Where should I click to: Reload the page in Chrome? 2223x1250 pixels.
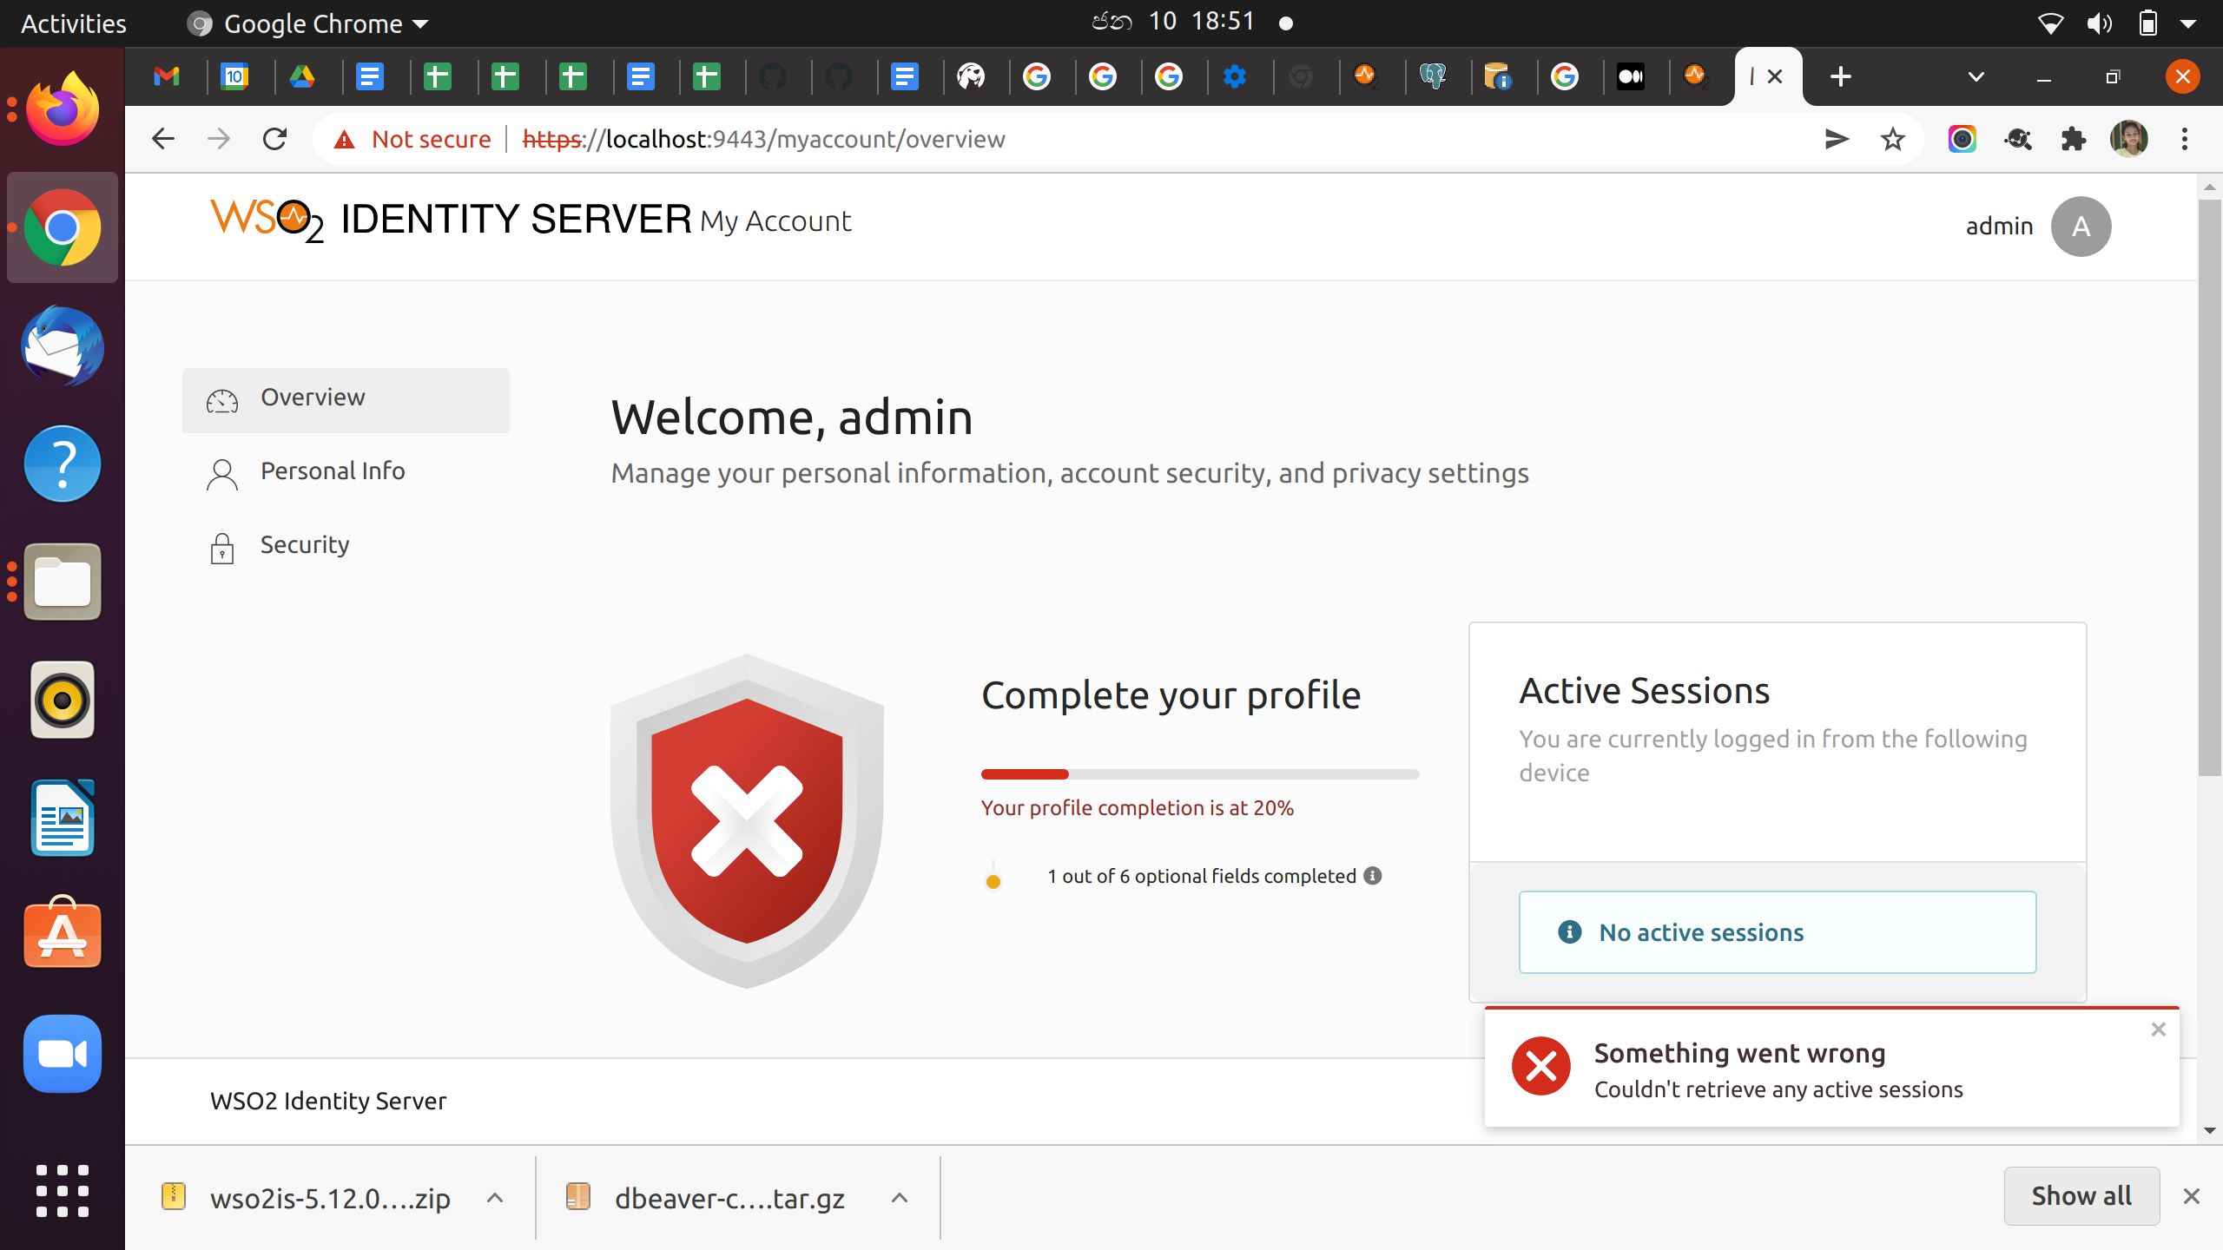(274, 139)
